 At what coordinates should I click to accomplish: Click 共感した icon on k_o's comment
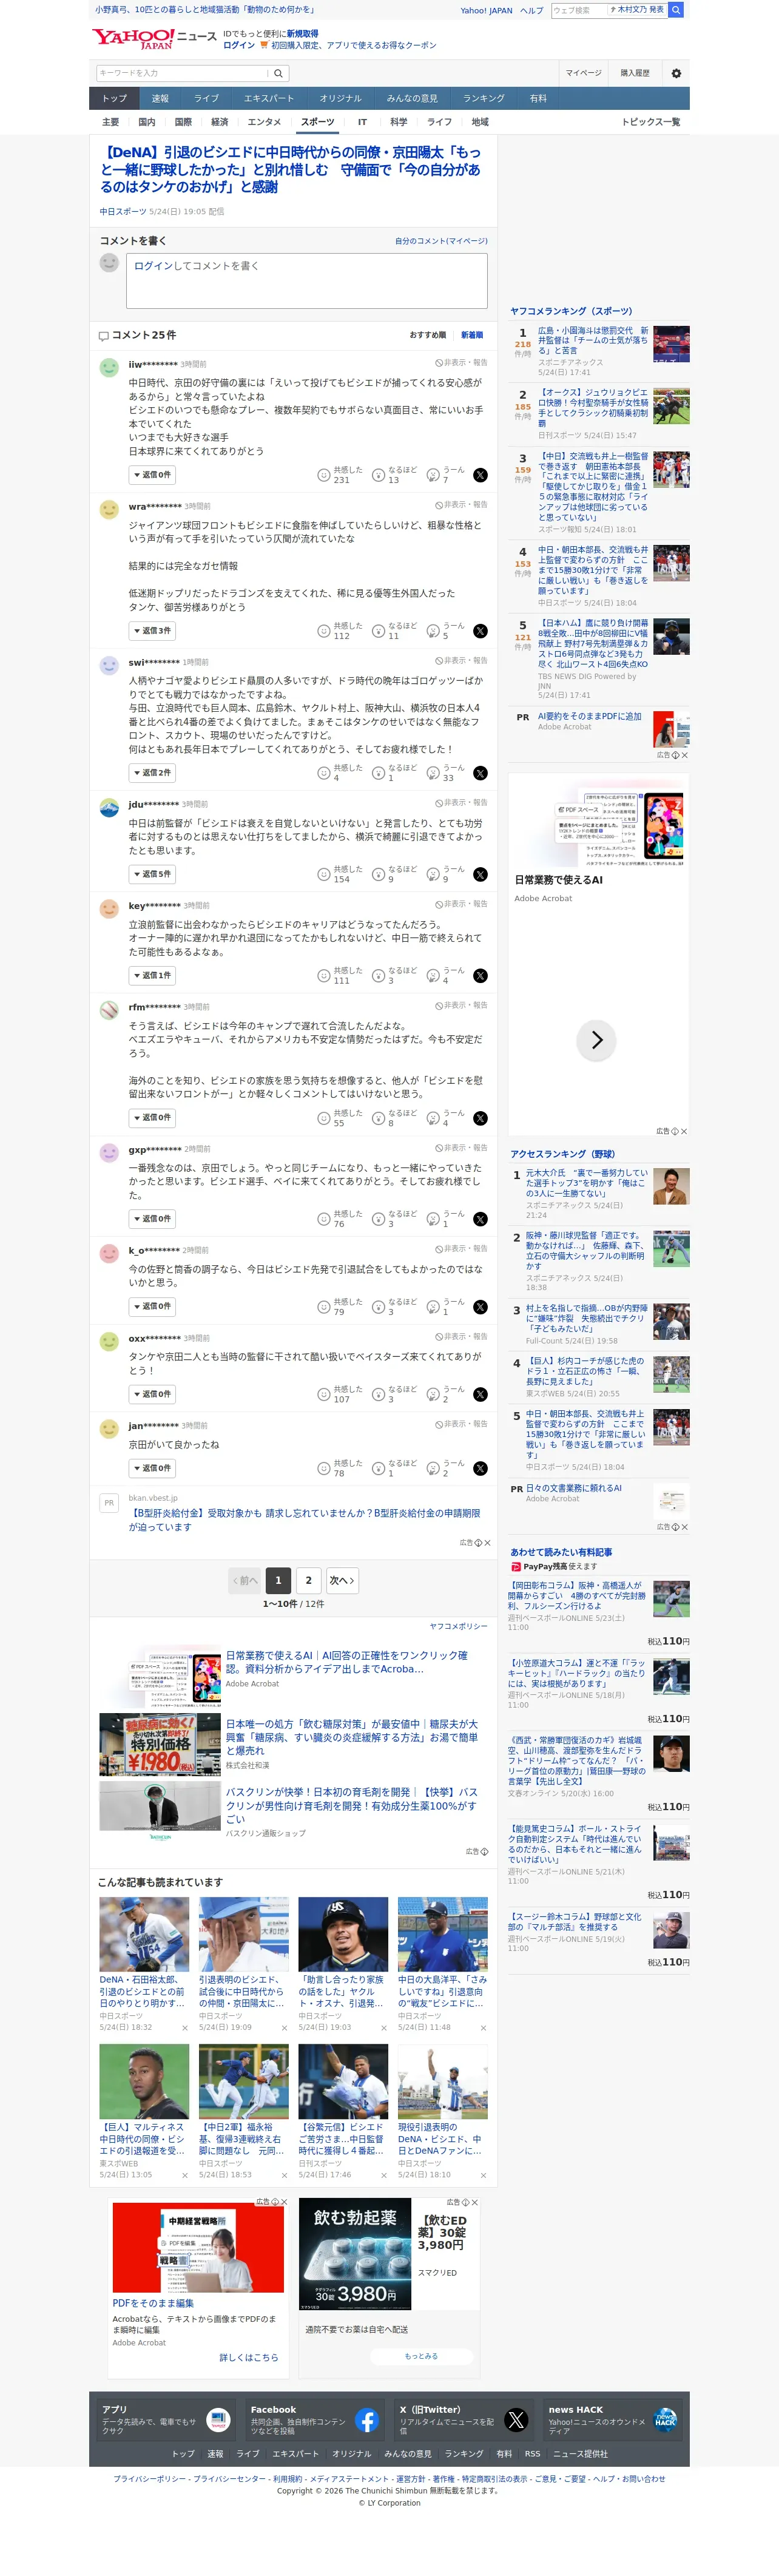coord(324,1307)
